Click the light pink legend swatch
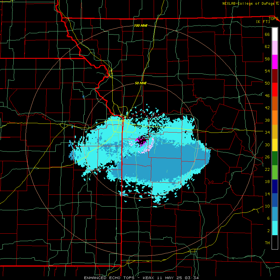Screen dimensions: 280x280 point(275,48)
